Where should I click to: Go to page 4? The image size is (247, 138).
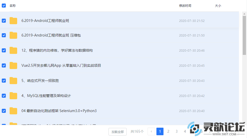[x=185, y=131]
